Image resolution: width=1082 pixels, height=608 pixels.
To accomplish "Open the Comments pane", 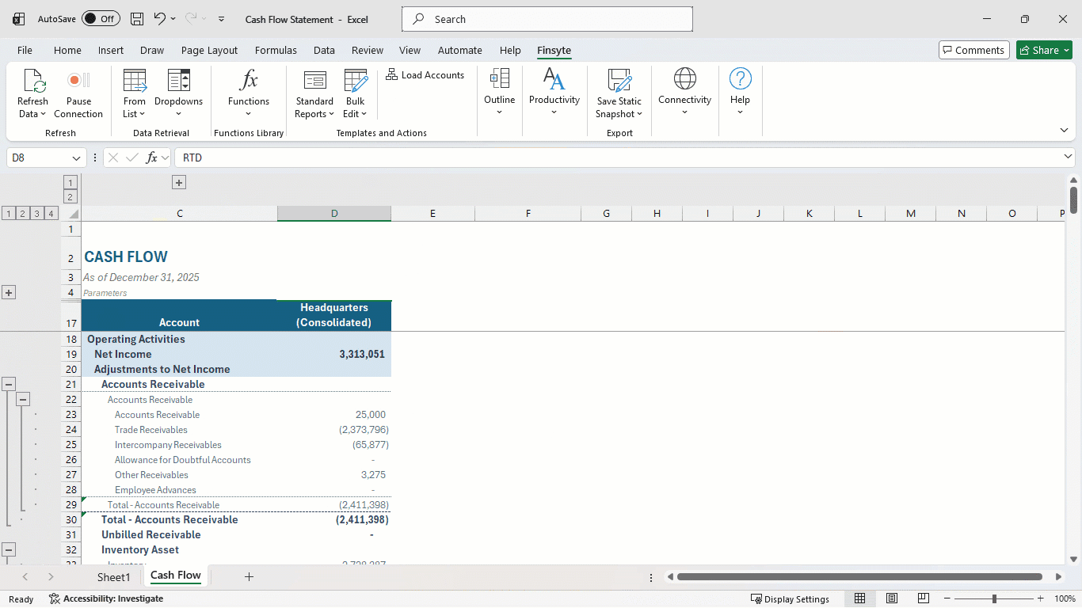I will [x=974, y=50].
